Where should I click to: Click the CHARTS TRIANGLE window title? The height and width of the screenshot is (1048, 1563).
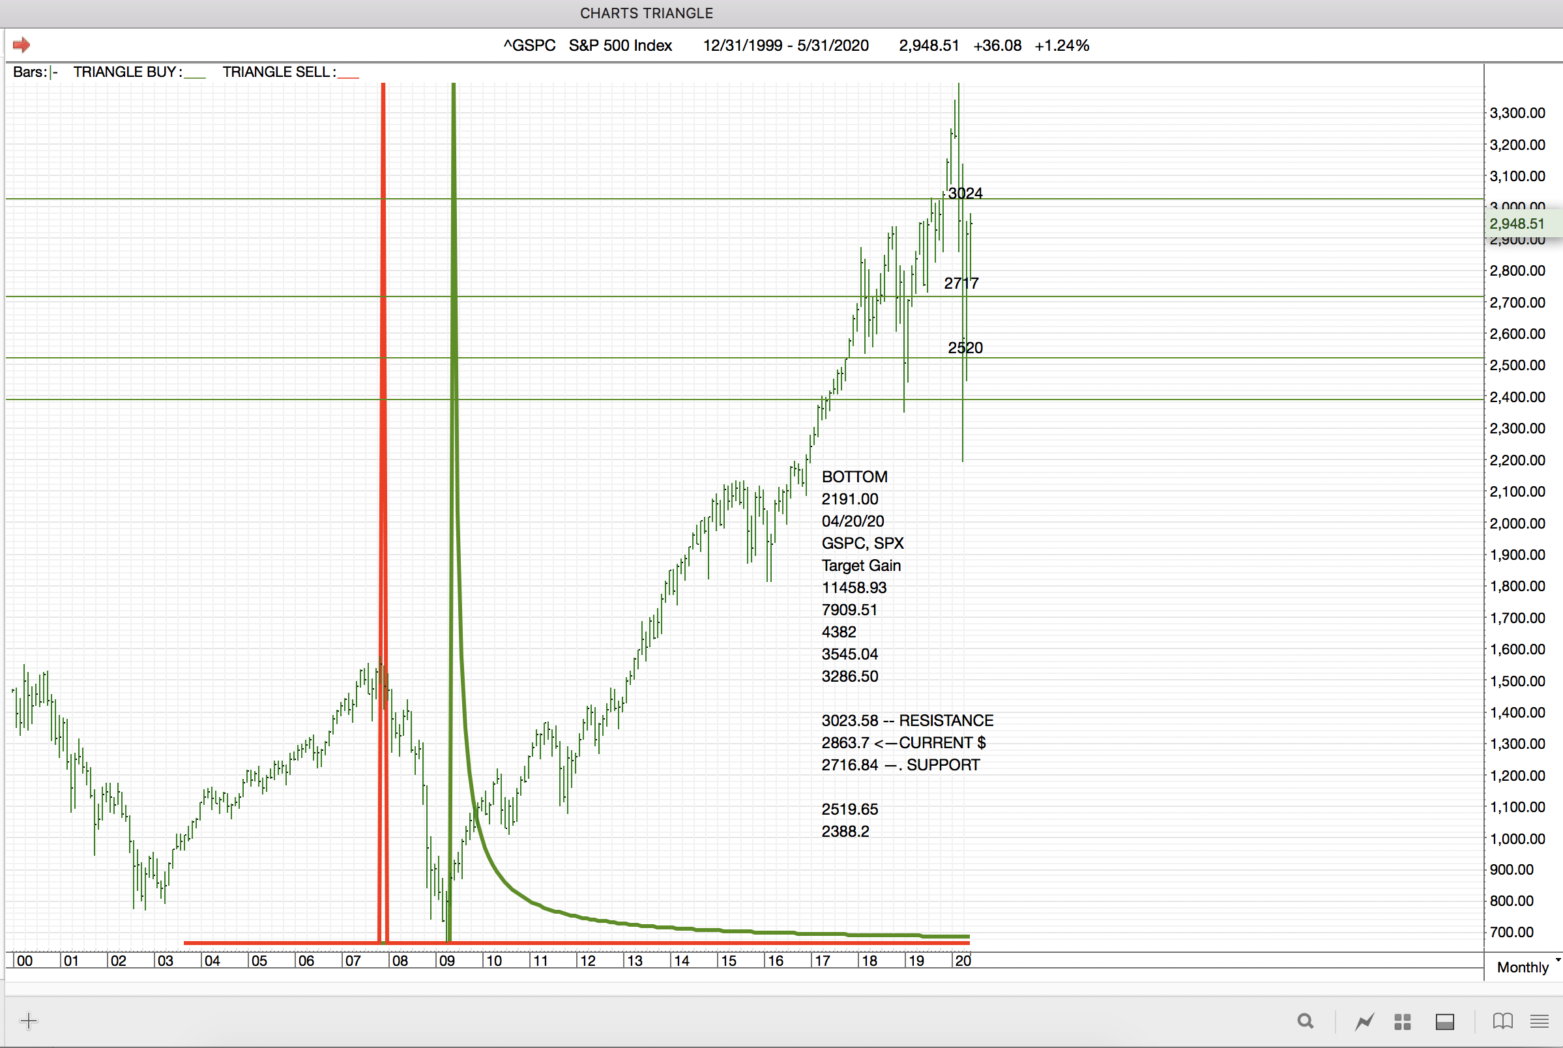point(646,14)
